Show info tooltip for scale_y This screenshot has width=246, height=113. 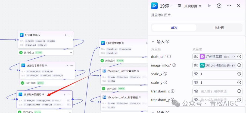click(165, 82)
